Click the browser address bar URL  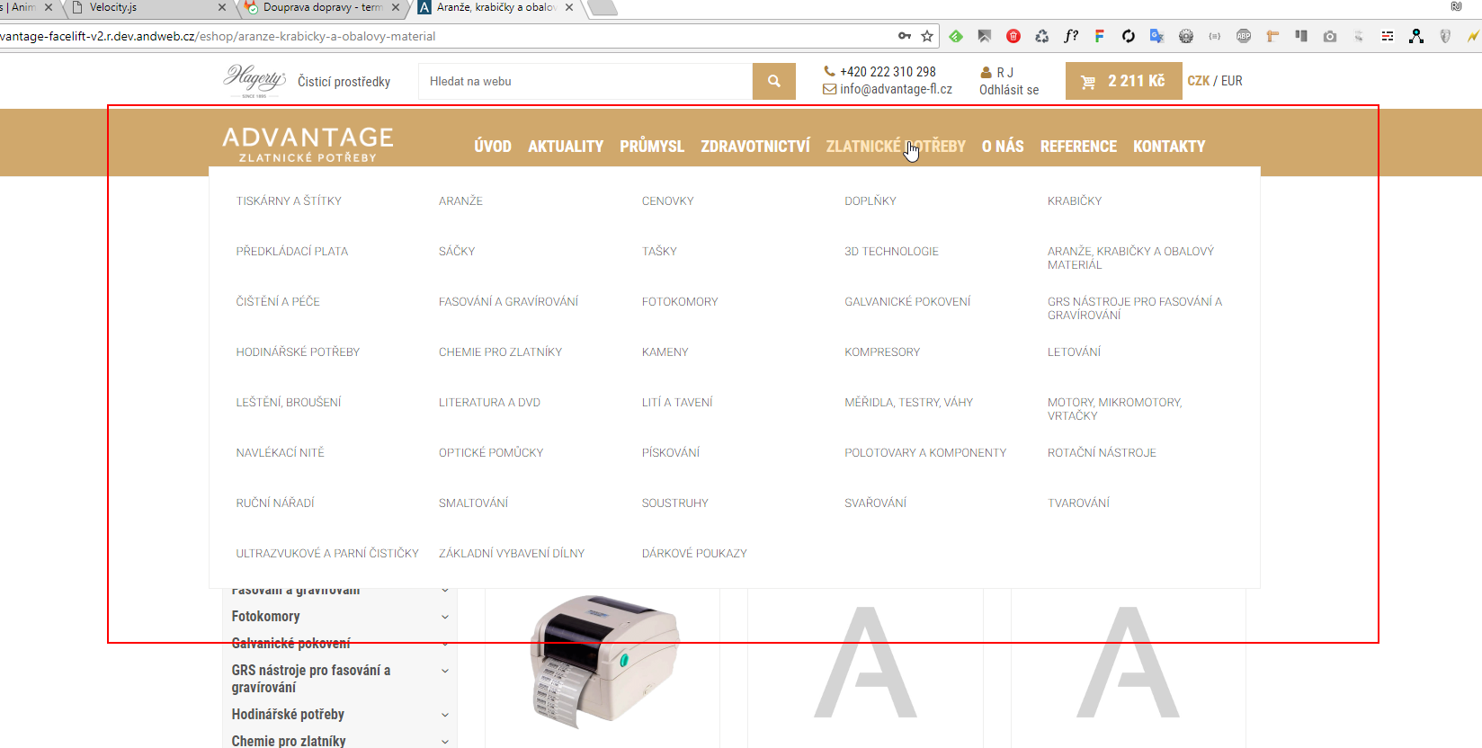(218, 36)
